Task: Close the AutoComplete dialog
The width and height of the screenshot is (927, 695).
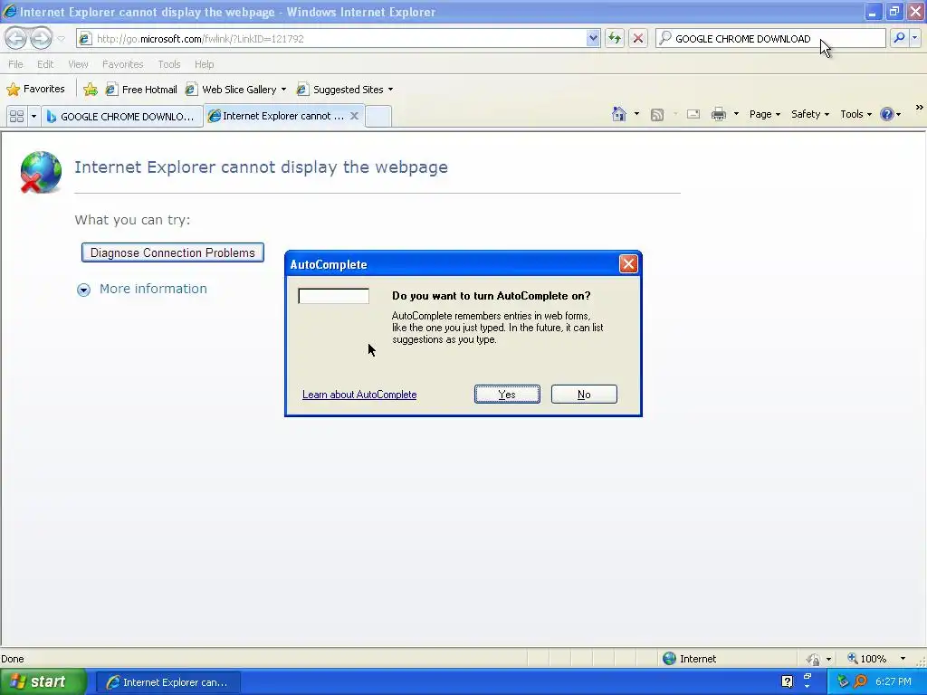Action: click(628, 263)
